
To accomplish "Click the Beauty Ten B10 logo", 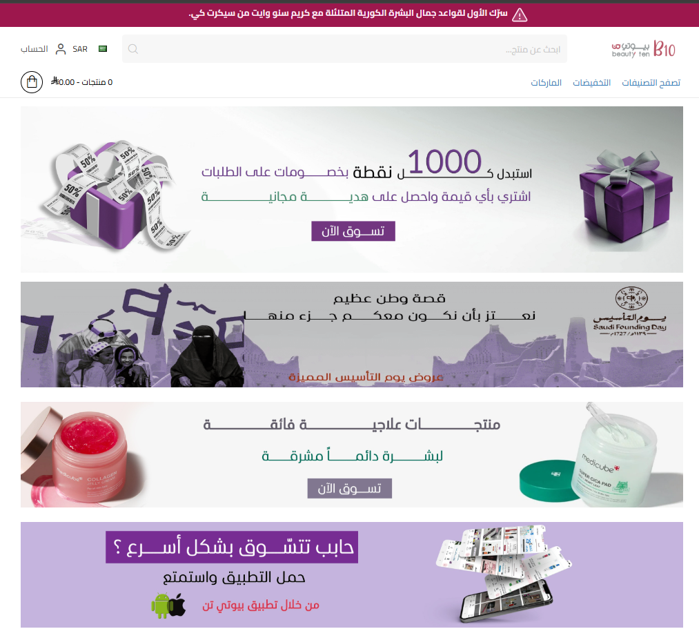I will coord(643,48).
